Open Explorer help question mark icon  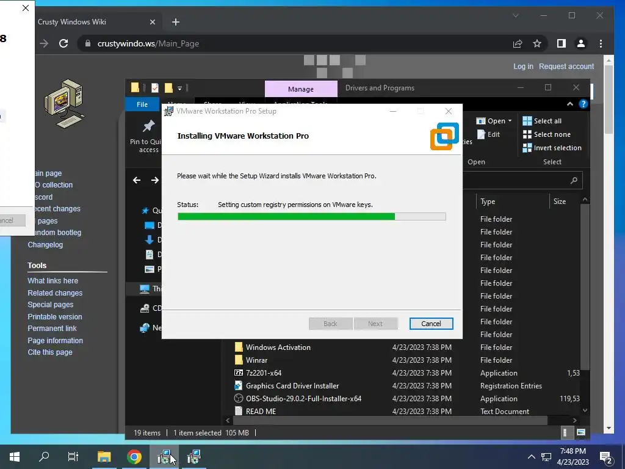583,104
